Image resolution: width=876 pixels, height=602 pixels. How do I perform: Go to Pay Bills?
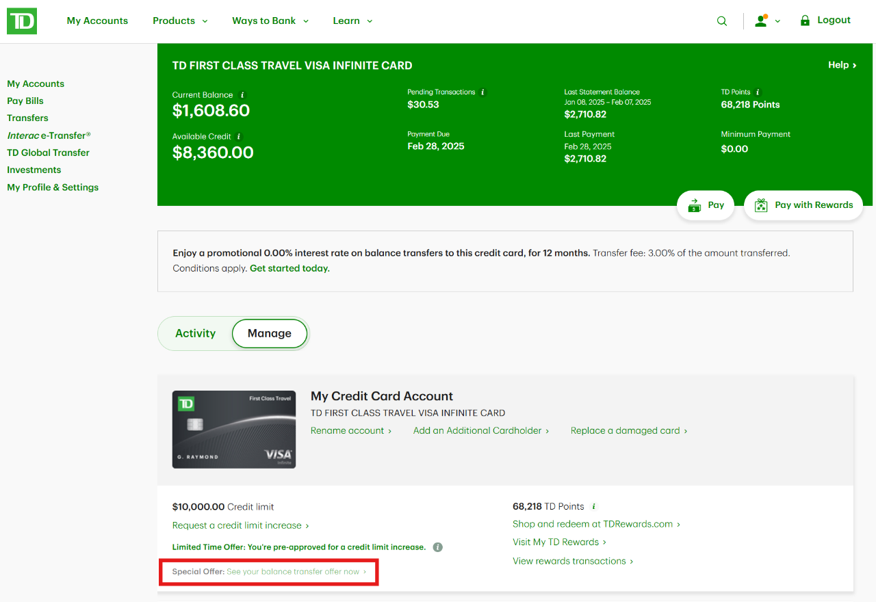(x=25, y=101)
